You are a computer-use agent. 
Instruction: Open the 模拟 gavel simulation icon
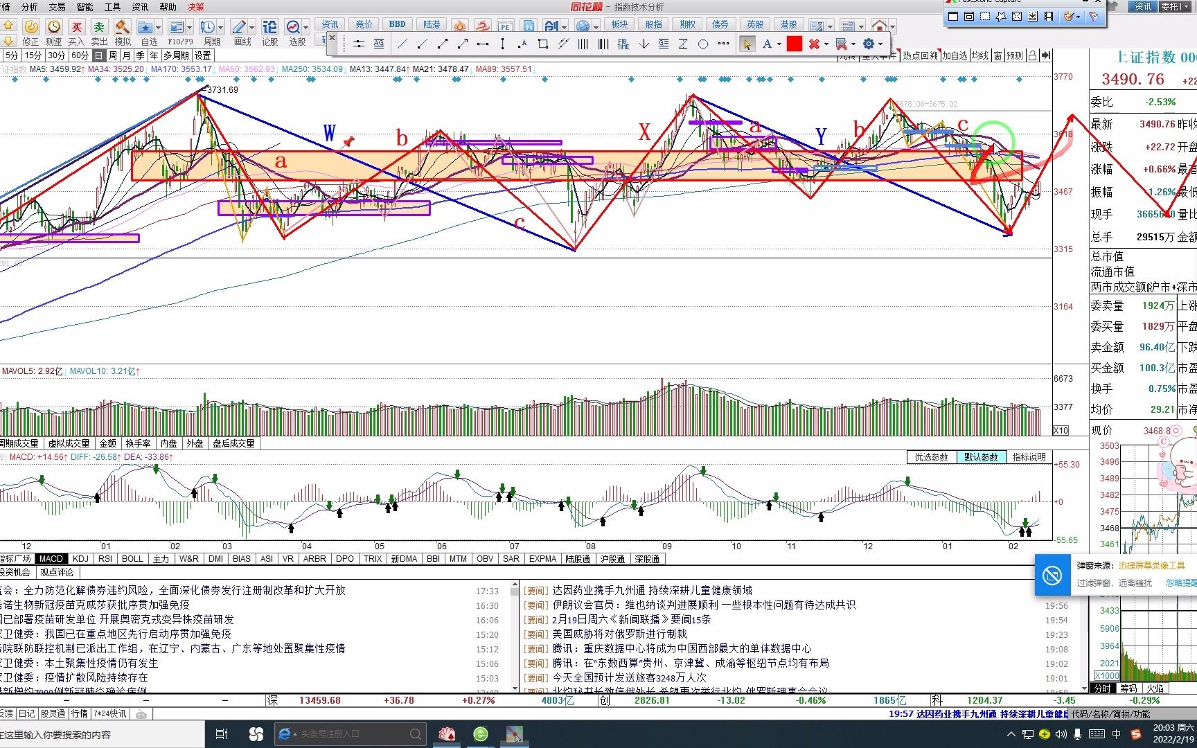123,27
